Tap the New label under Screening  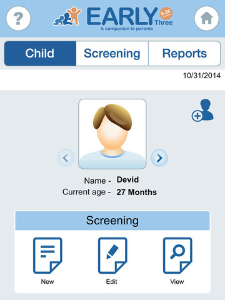47,282
